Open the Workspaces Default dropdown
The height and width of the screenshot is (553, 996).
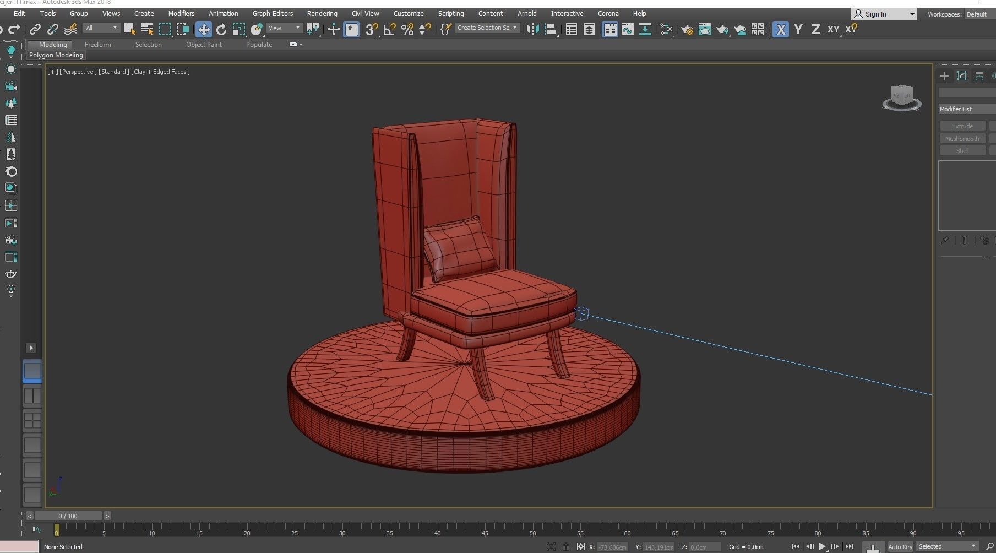(980, 14)
